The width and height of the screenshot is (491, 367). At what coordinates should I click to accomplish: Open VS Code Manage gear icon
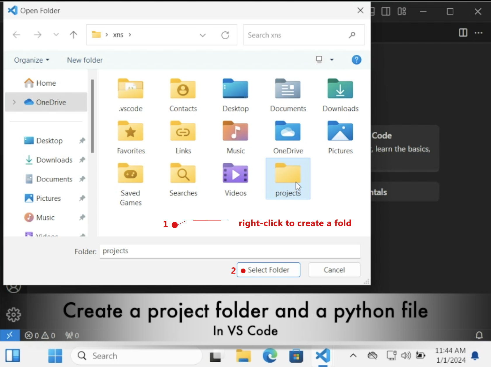tap(13, 315)
